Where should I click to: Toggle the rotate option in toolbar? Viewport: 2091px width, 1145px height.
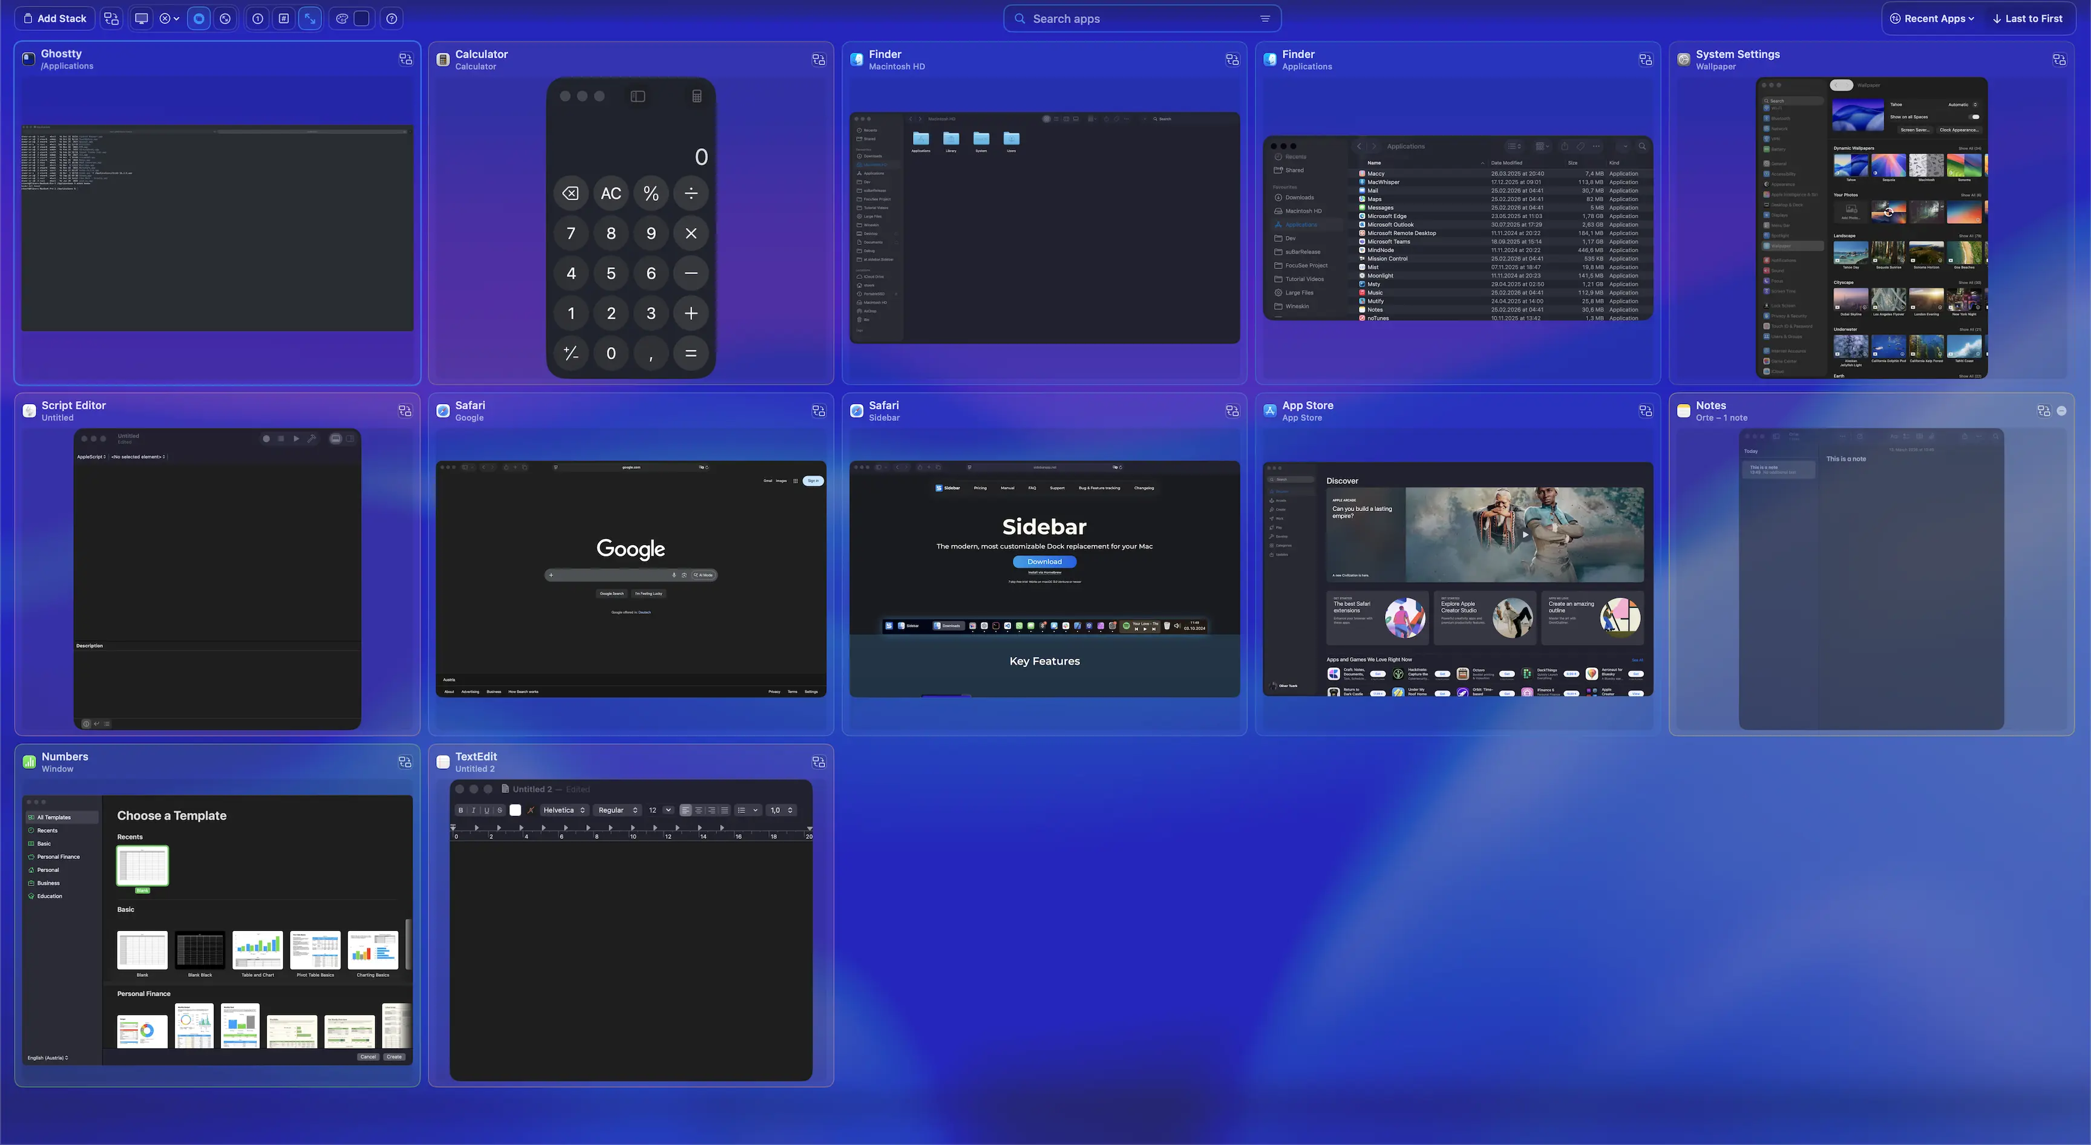click(226, 18)
